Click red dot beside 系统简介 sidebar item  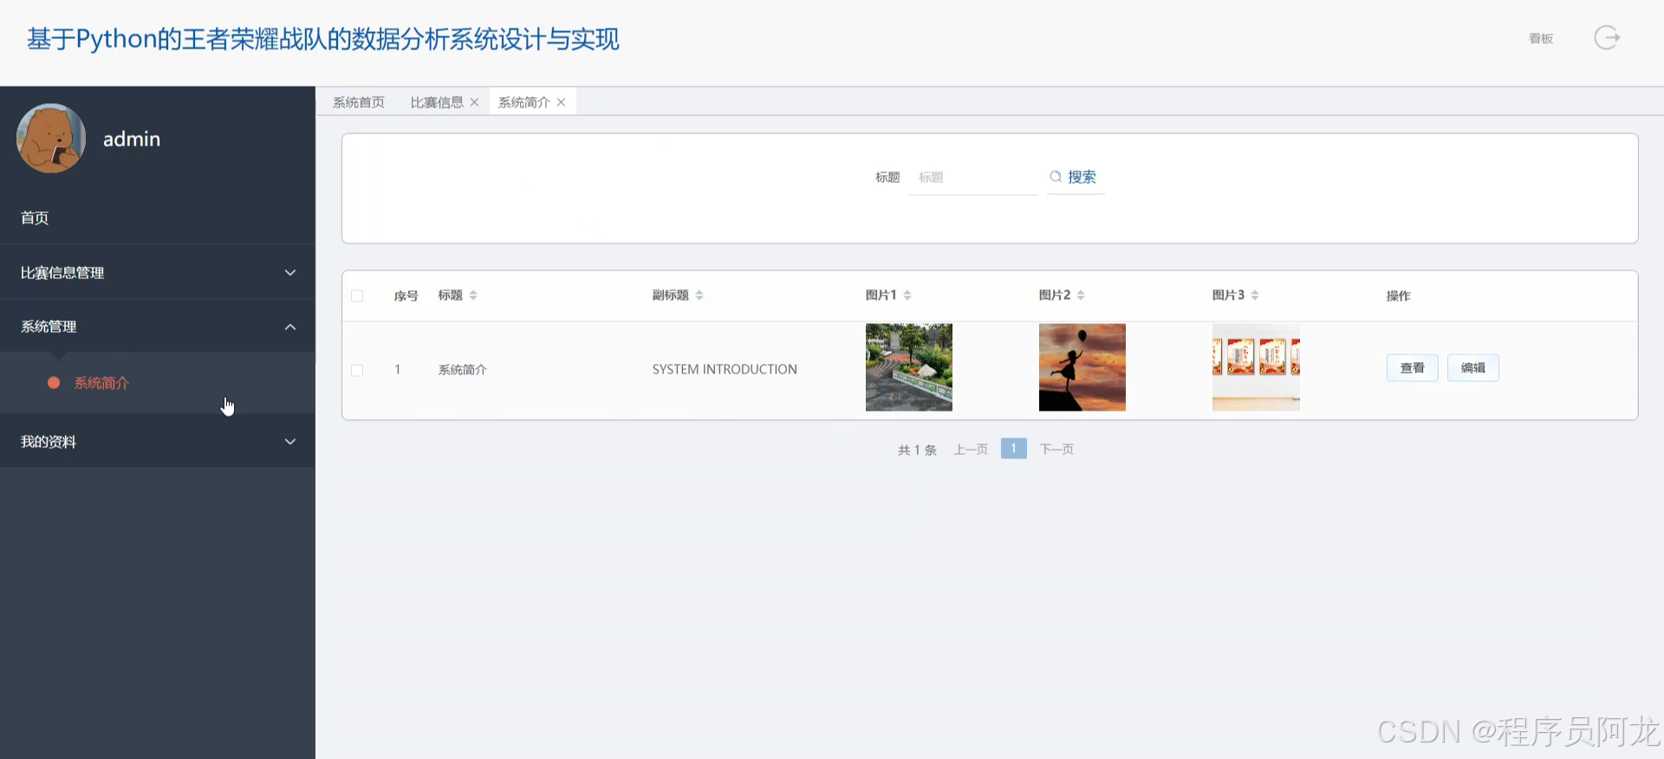point(54,383)
